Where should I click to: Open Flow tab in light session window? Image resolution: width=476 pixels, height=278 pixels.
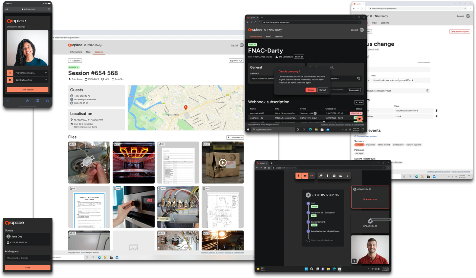88,52
